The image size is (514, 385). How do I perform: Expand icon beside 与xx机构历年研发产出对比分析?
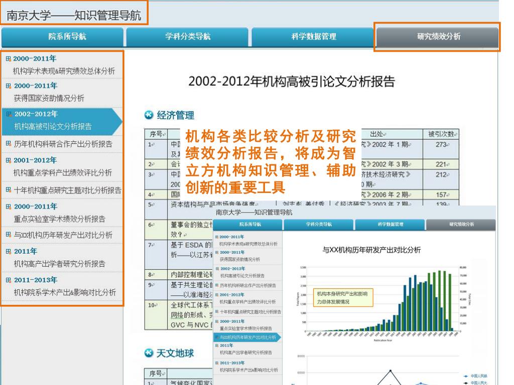9,235
